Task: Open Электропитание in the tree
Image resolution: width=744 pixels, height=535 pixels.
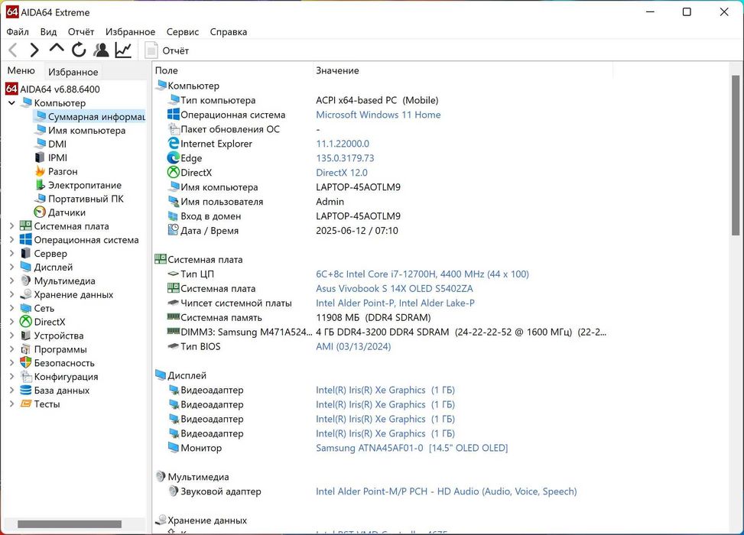Action: point(84,185)
